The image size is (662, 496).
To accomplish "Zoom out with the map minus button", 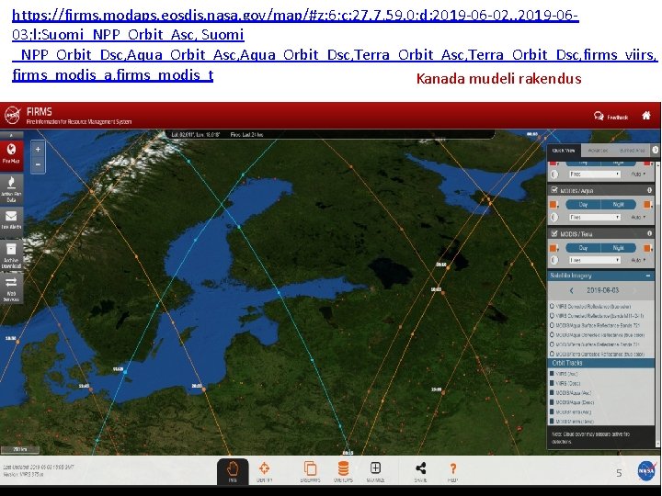I will click(38, 164).
